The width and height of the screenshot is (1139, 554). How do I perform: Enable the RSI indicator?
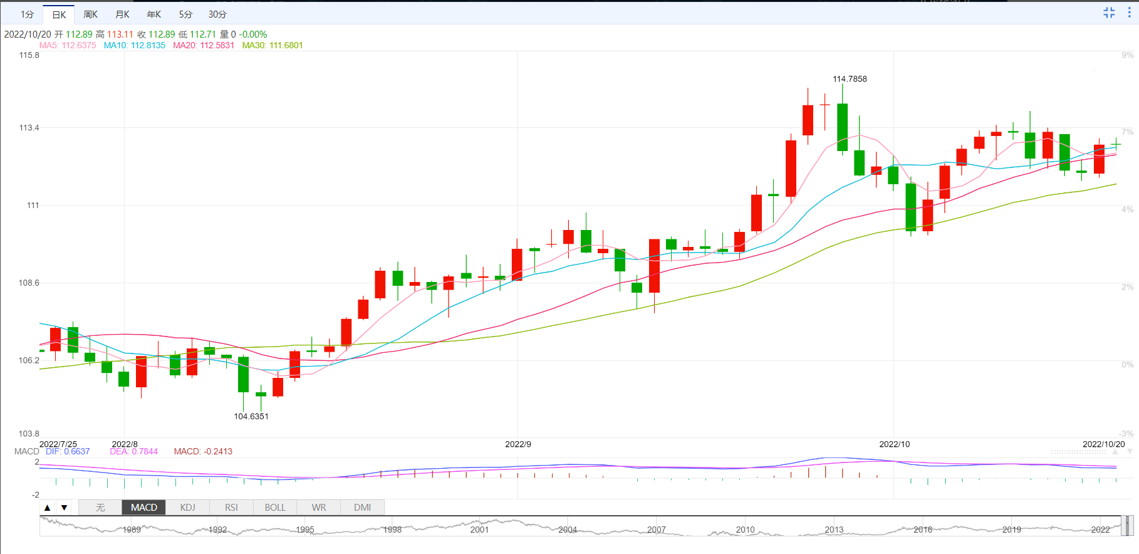[x=231, y=508]
